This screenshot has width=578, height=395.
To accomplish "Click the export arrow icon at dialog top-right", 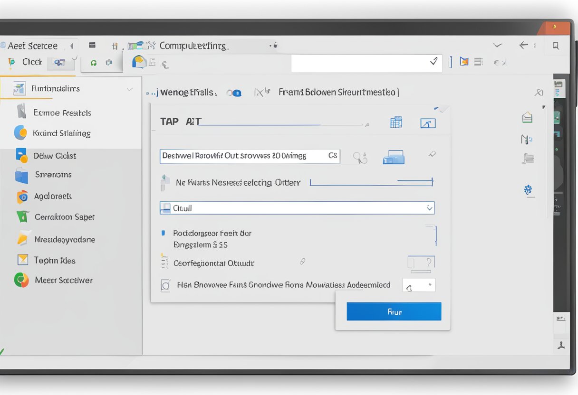I will (x=427, y=123).
